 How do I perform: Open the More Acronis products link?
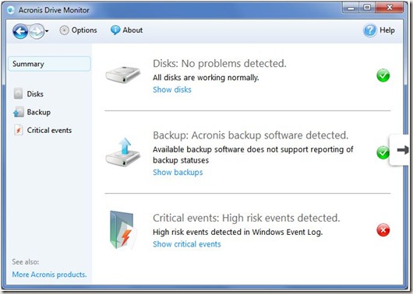tap(49, 275)
